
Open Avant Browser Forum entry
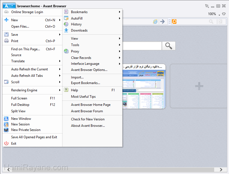click(x=92, y=111)
